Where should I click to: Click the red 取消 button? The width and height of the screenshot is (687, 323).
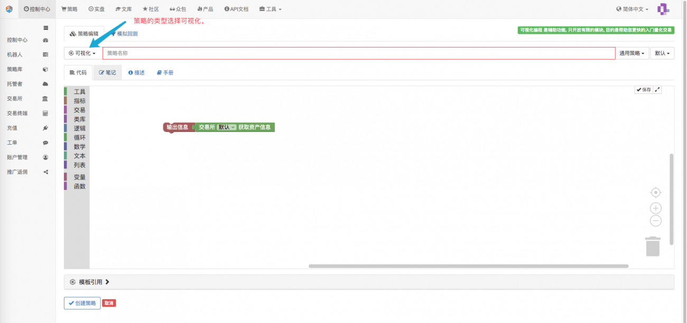(109, 302)
